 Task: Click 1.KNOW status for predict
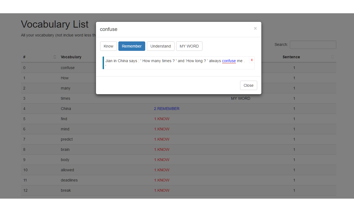[162, 139]
